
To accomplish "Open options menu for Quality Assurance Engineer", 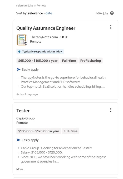I will pos(111,27).
